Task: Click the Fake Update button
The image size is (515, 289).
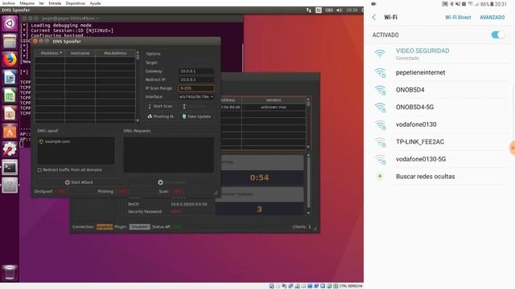Action: tap(196, 116)
